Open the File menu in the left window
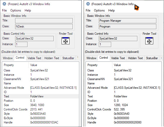Image resolution: width=164 pixels, height=127 pixels. [x=4, y=10]
